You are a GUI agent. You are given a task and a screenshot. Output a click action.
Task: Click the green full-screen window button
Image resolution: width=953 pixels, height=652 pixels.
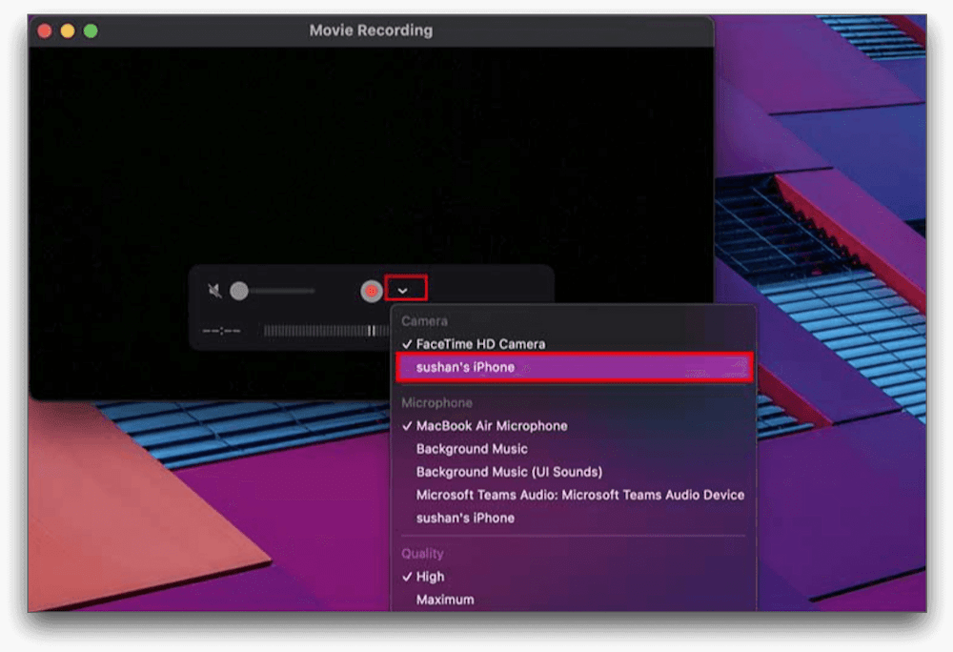(x=91, y=31)
